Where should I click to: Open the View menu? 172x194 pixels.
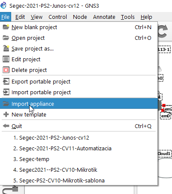(36, 17)
